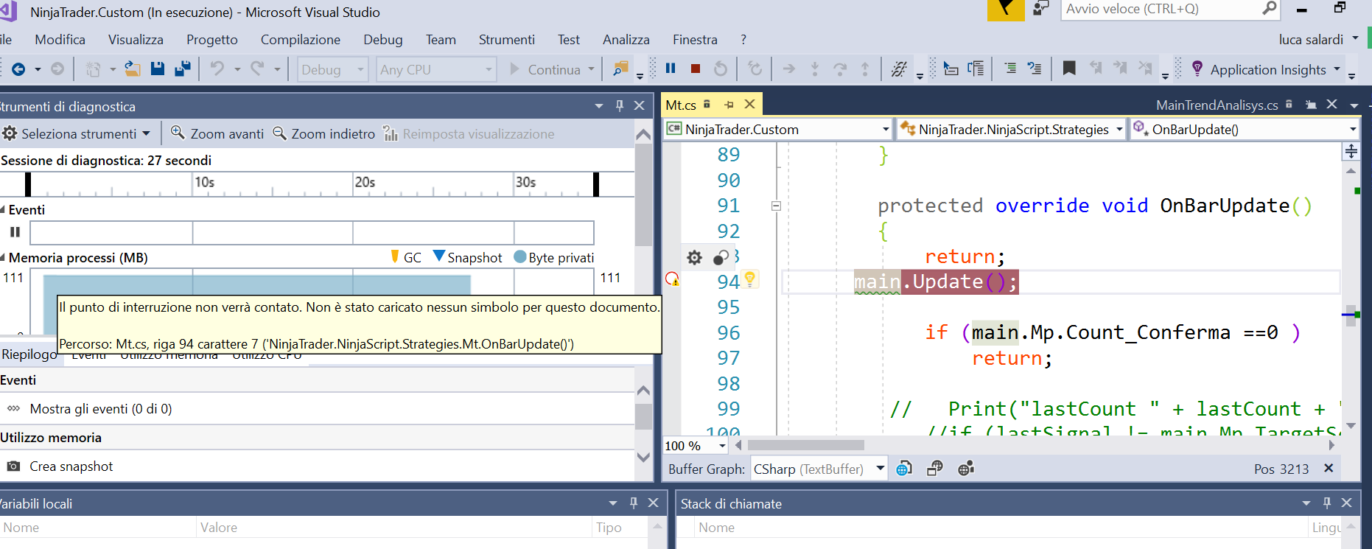
Task: Open the NinjaTrader.Custom project dropdown
Action: 778,129
